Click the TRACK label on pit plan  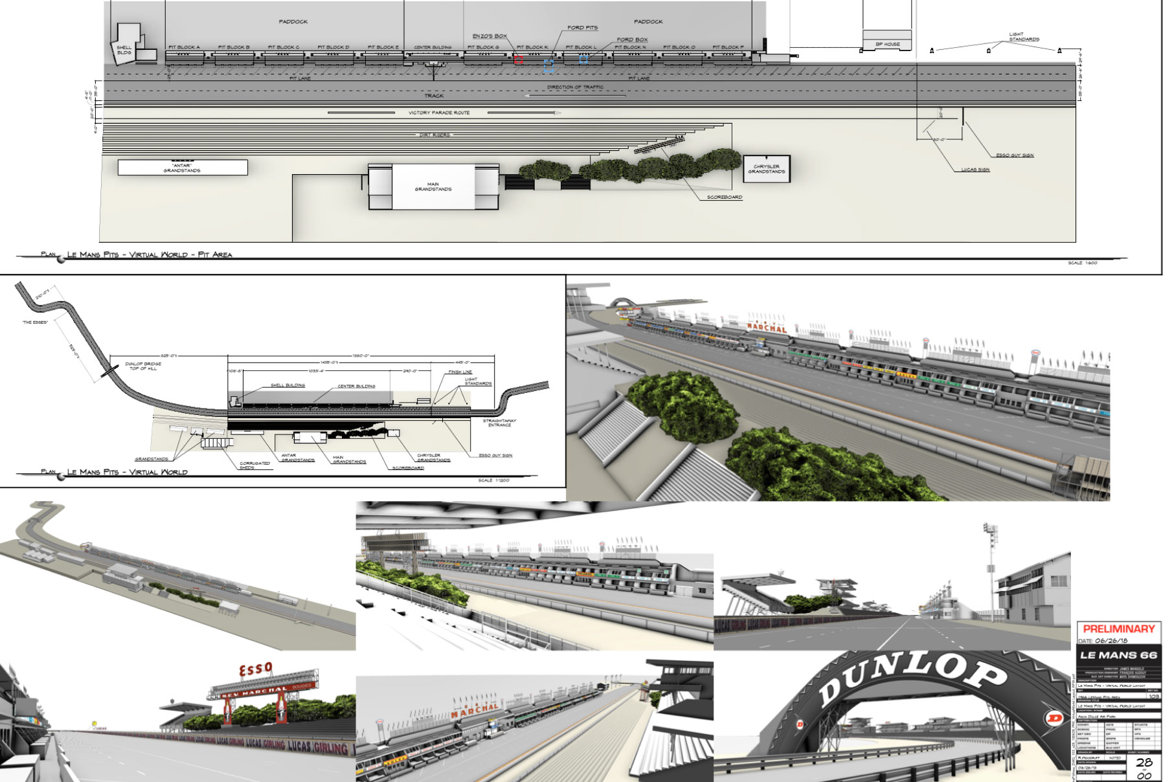coord(434,96)
